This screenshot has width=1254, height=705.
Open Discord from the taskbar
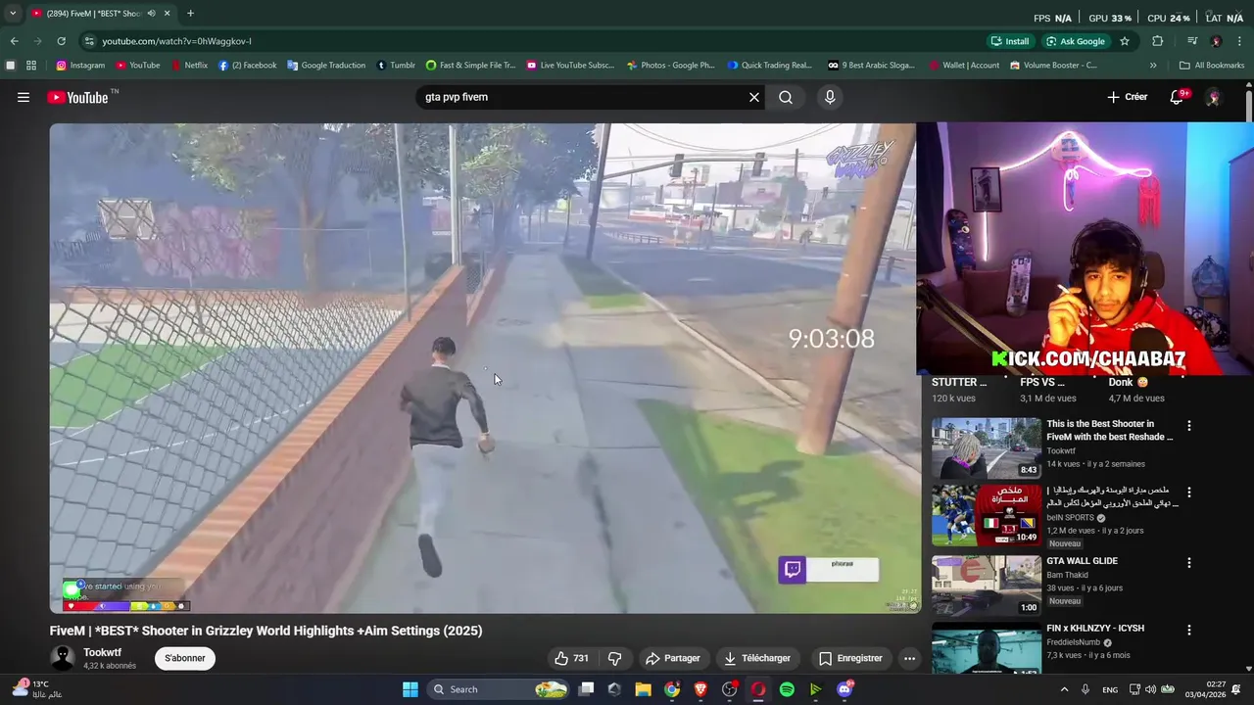844,689
